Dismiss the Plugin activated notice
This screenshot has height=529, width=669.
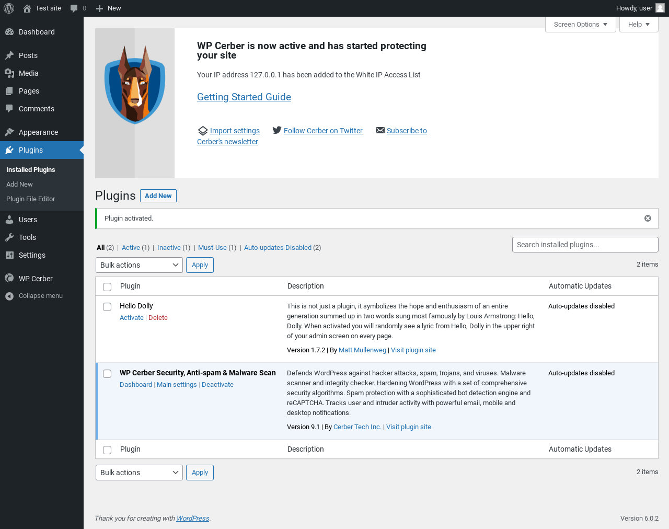[648, 218]
